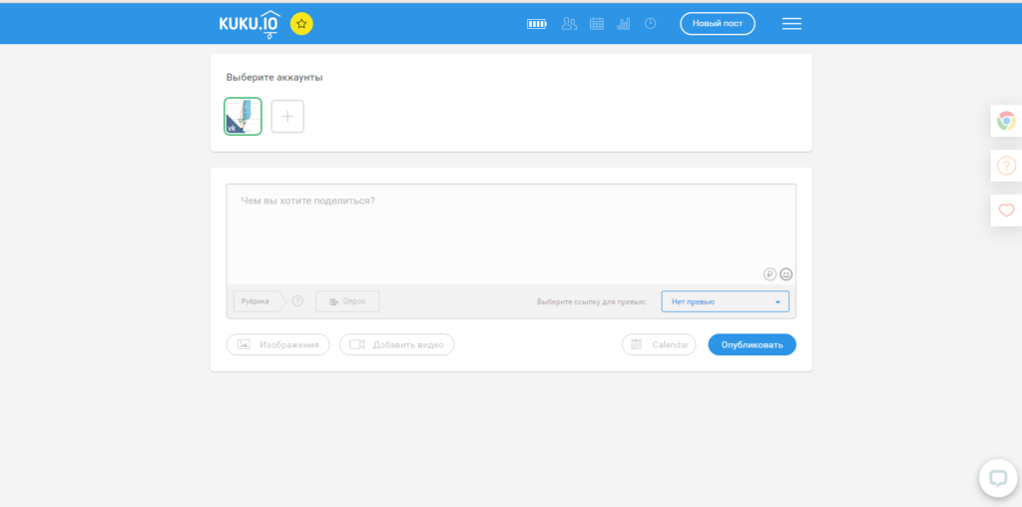
Task: Open the Calendar scheduling button
Action: point(659,344)
